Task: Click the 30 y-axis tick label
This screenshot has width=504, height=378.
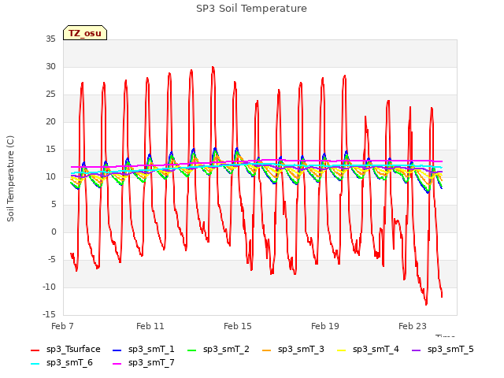Action: [x=50, y=66]
